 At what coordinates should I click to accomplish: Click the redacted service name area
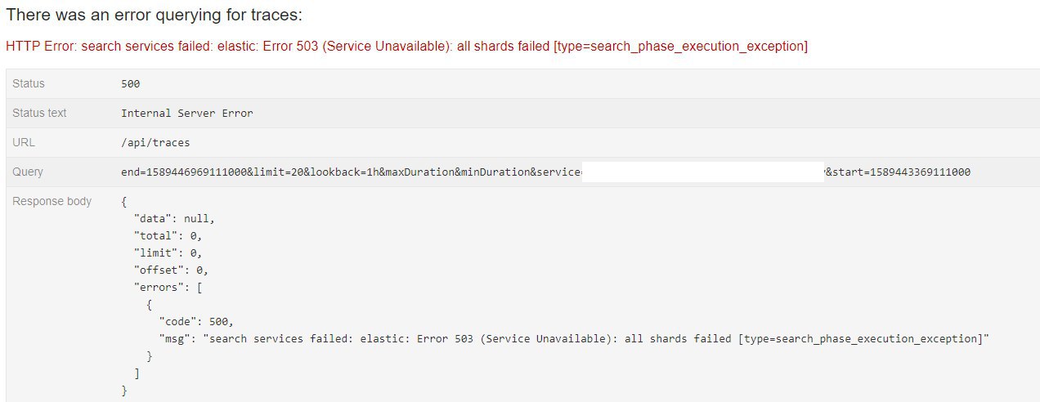tap(704, 172)
